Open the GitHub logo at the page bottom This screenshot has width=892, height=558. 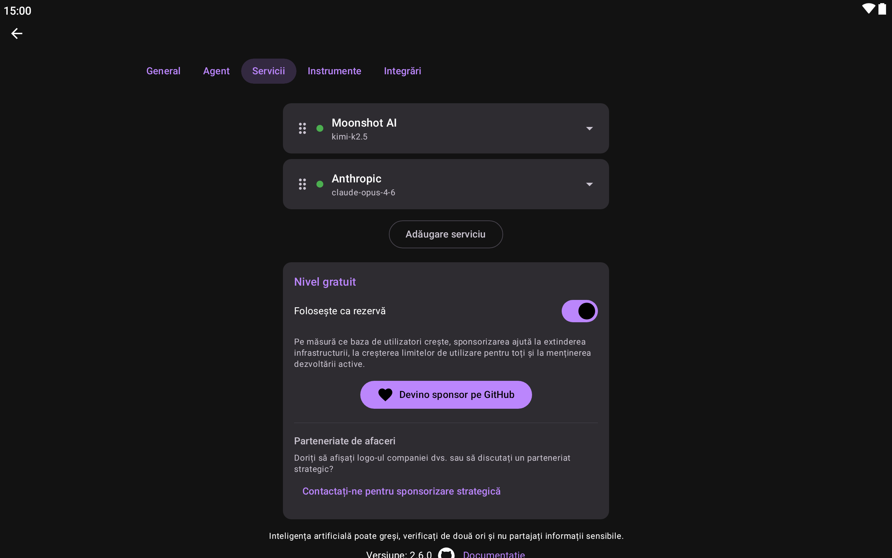tap(446, 553)
